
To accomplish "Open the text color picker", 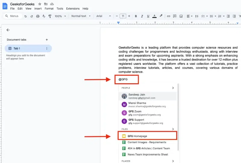I will click(154, 16).
